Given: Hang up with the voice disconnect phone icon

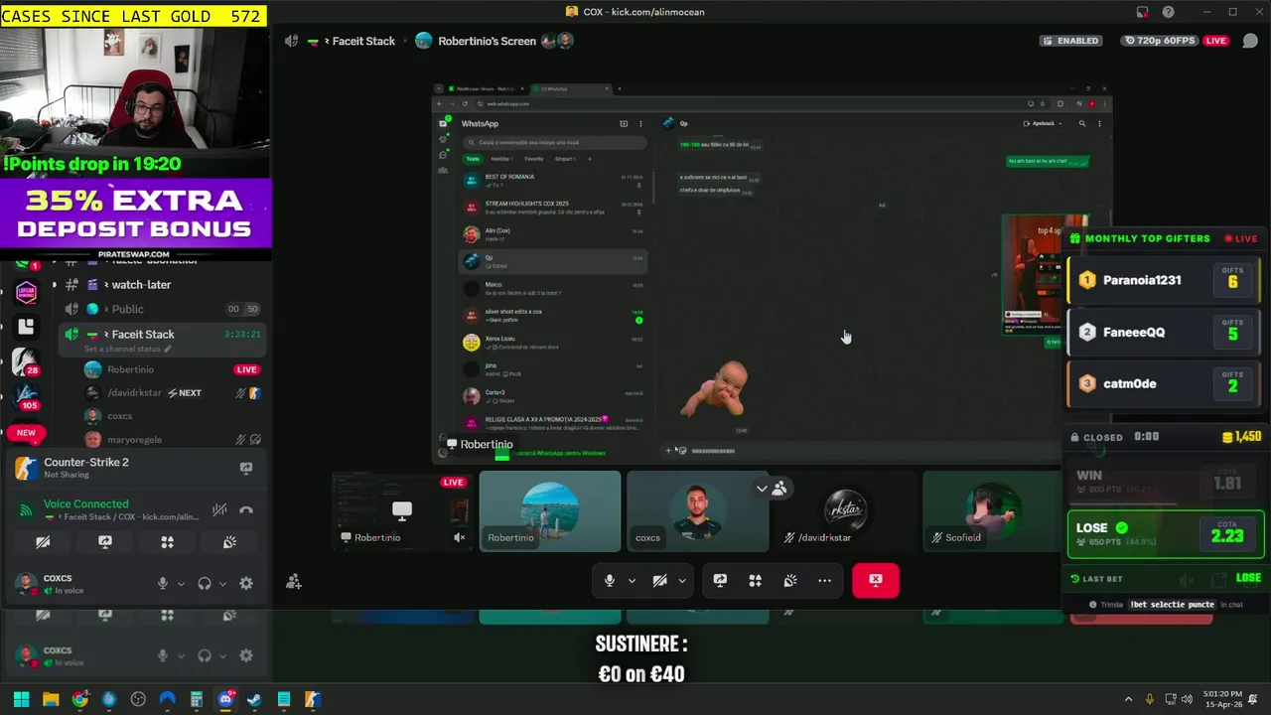Looking at the screenshot, I should (x=246, y=510).
